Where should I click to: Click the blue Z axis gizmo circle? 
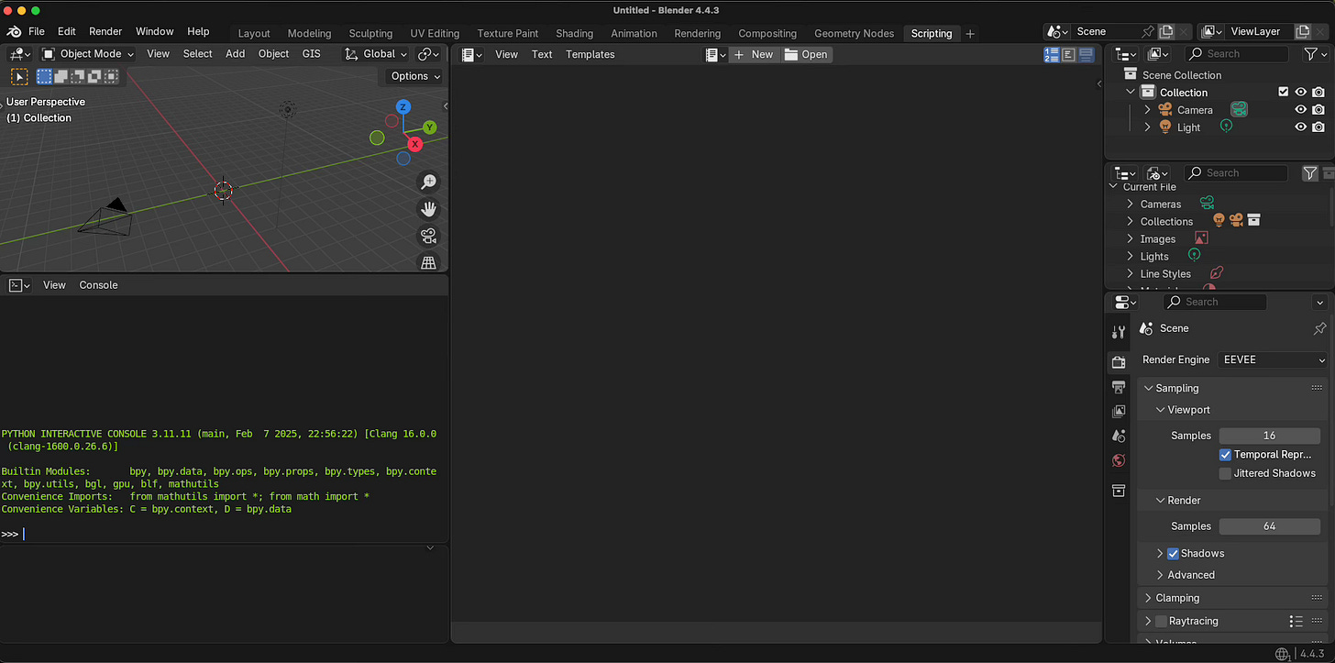(403, 107)
